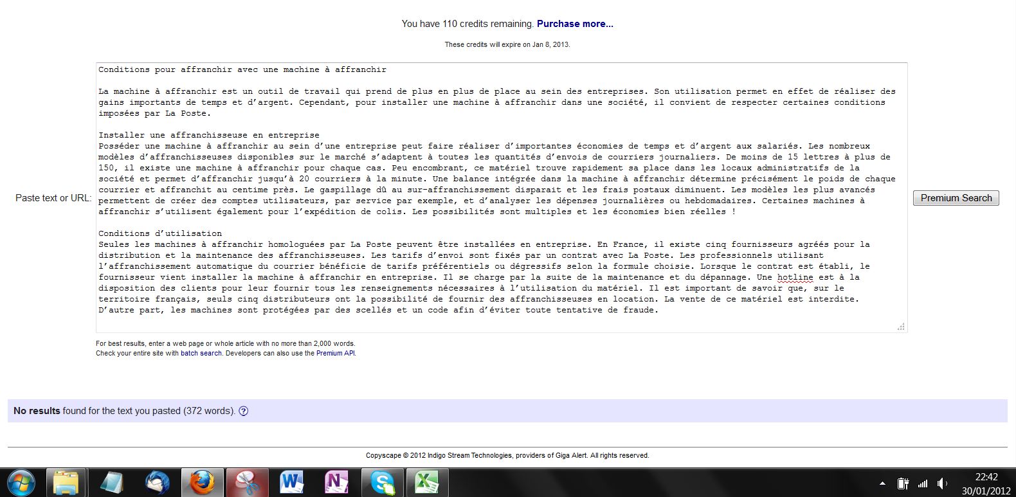Open the Snipping Tool in the taskbar

click(x=246, y=482)
